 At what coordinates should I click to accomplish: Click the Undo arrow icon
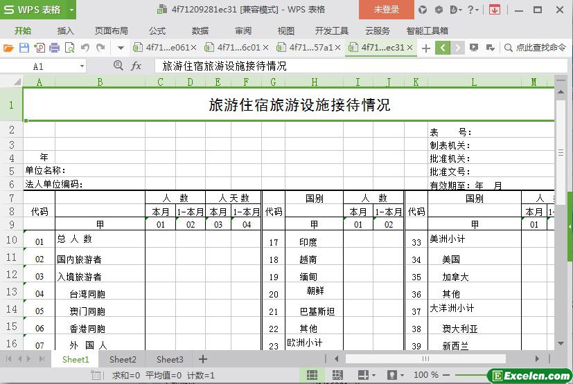[85, 48]
